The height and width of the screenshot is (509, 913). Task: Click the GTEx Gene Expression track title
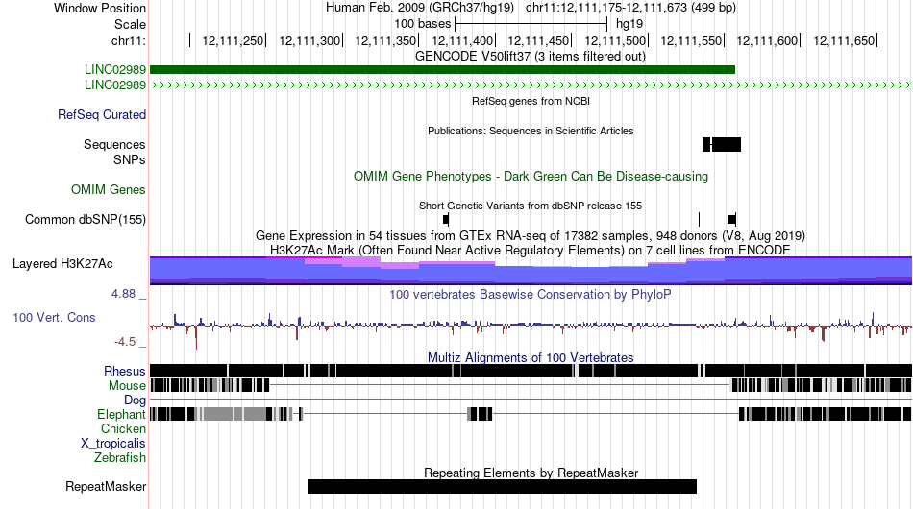531,235
